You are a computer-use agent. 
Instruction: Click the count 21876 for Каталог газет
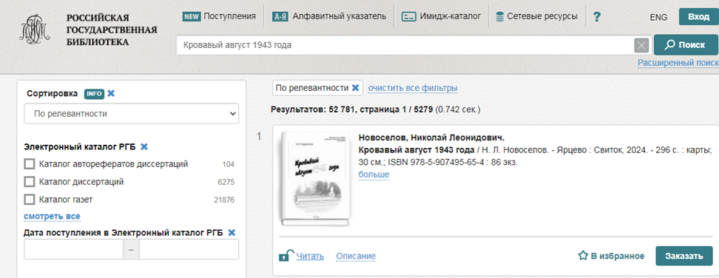click(x=224, y=200)
